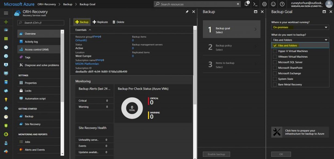Viewport: 334px width, 159px height.
Task: Open step 1 Backup goal
Action: coord(232,29)
